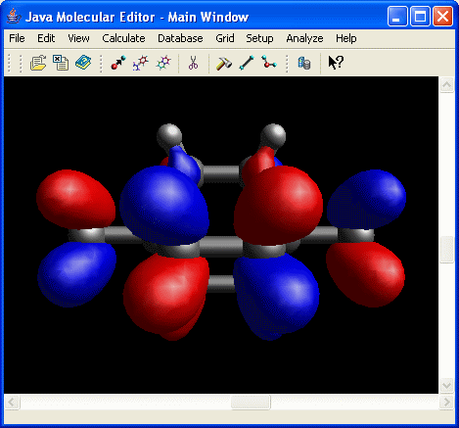Open the Calculate menu
The height and width of the screenshot is (428, 459).
tap(123, 38)
